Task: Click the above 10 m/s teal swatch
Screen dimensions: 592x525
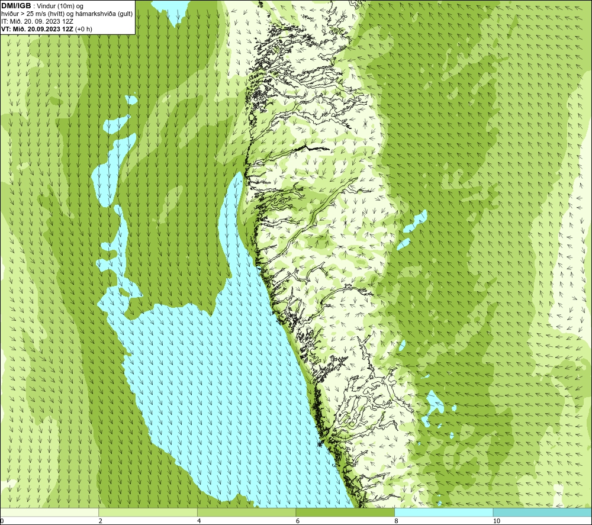Action: (542, 512)
